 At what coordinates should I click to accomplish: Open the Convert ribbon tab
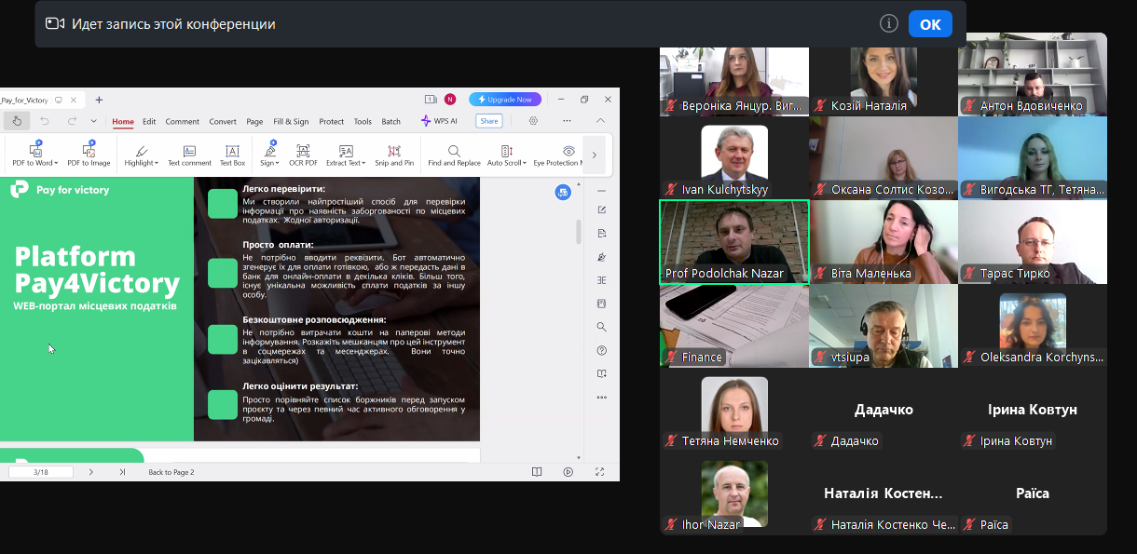[x=223, y=121]
